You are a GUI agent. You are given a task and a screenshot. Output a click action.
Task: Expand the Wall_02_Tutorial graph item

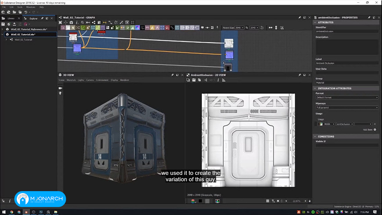click(6, 39)
